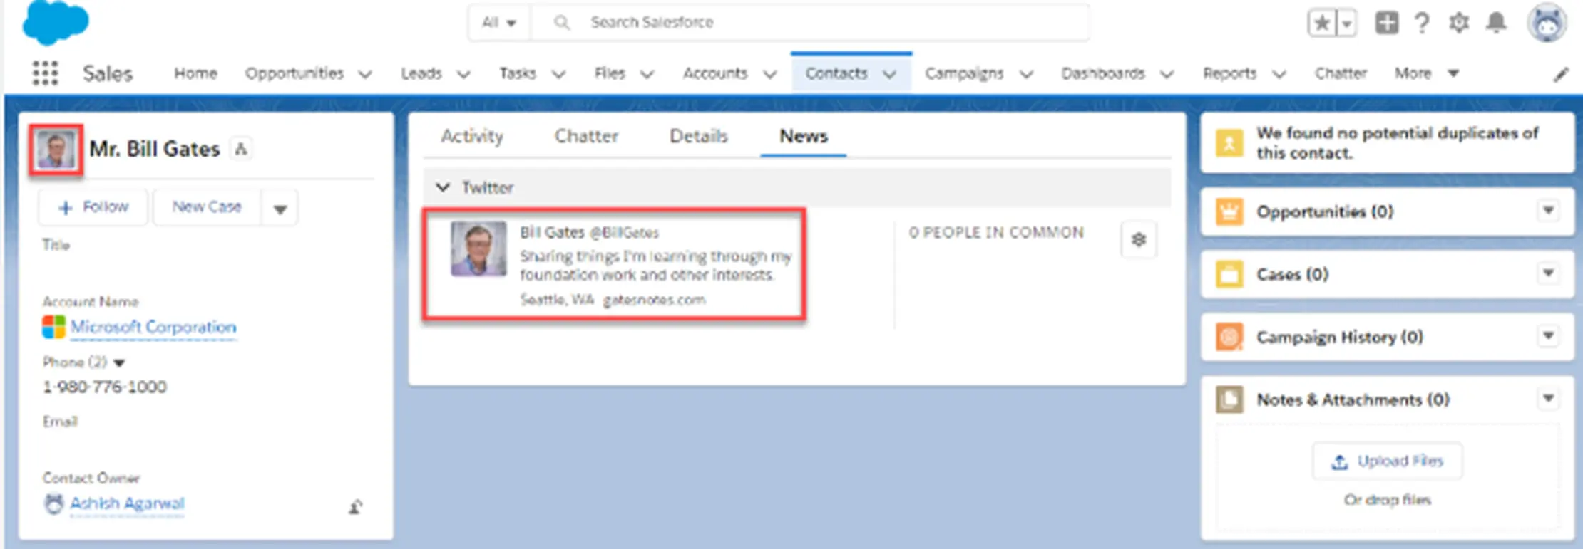Click the Microsoft logo icon

[53, 327]
